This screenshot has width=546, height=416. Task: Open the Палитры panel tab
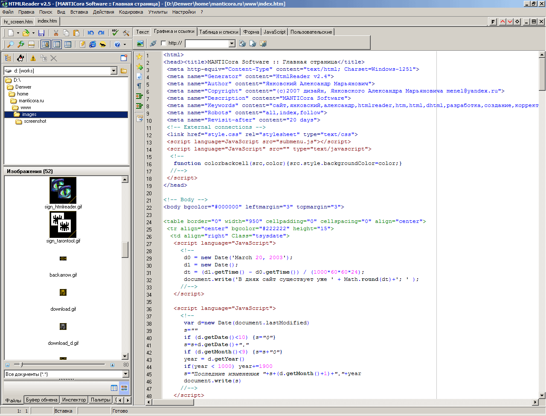coord(100,400)
